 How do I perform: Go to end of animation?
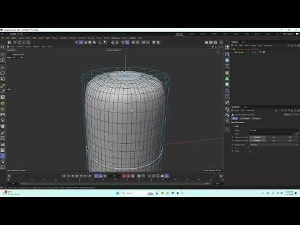pyautogui.click(x=90, y=176)
